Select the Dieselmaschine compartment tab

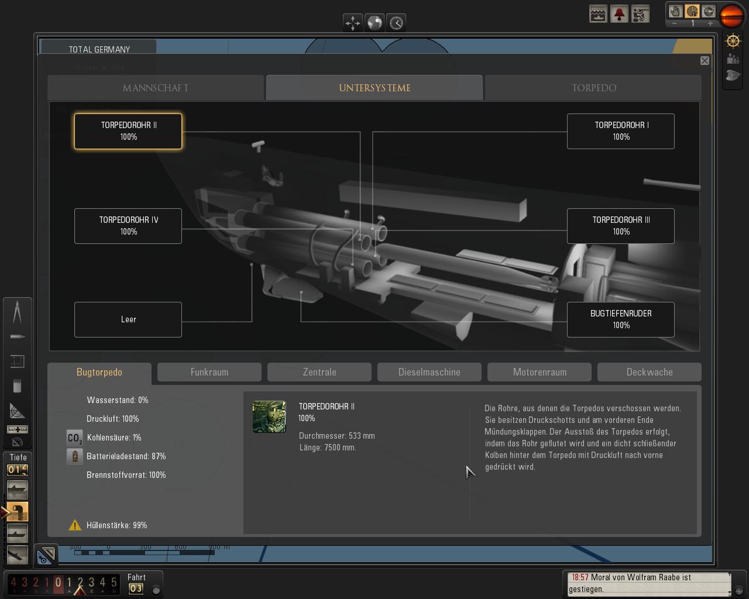point(430,372)
